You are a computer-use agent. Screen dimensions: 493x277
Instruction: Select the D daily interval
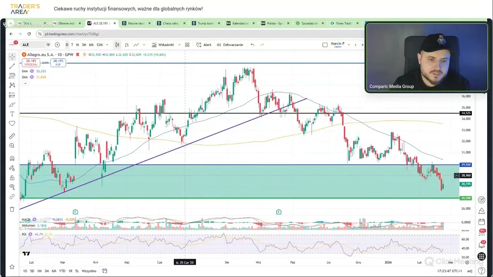point(67,45)
